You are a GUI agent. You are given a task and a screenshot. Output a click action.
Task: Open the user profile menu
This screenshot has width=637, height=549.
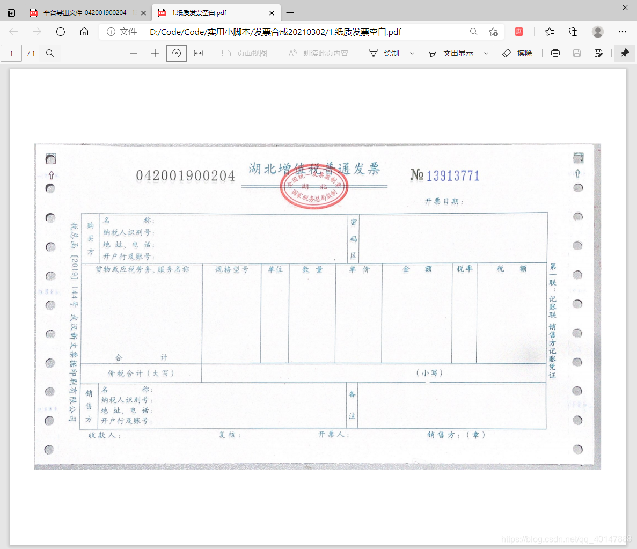point(598,32)
